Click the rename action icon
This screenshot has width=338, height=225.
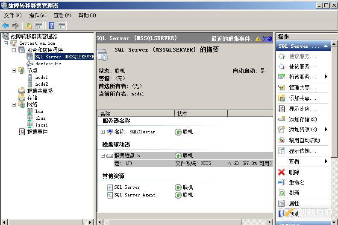pos(282,182)
